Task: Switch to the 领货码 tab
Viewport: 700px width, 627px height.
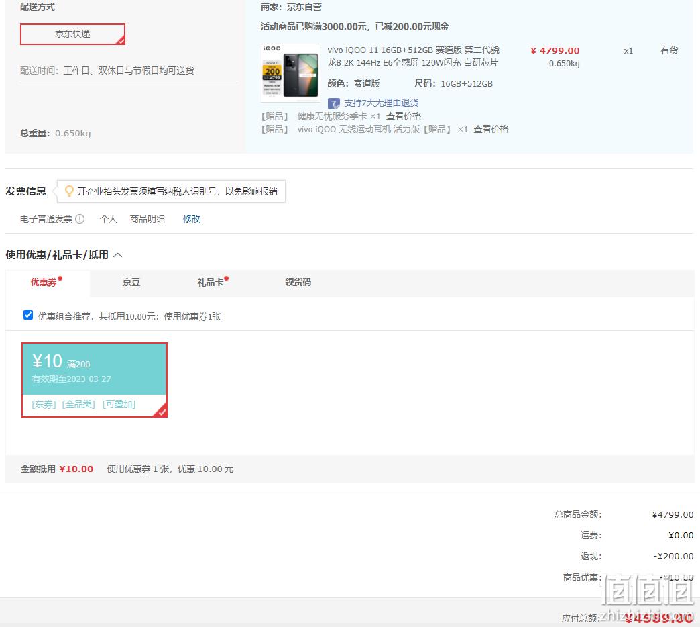Action: pyautogui.click(x=298, y=283)
